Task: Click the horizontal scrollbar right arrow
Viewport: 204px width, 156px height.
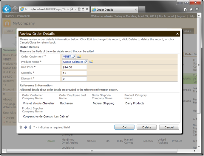Action: pyautogui.click(x=195, y=151)
